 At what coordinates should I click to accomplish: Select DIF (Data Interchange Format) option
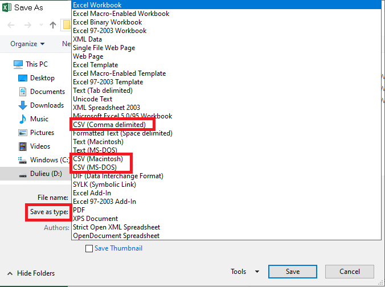(226, 176)
